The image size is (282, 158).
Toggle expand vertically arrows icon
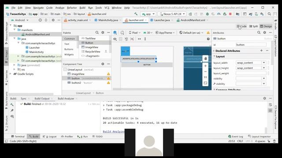tap(145, 39)
